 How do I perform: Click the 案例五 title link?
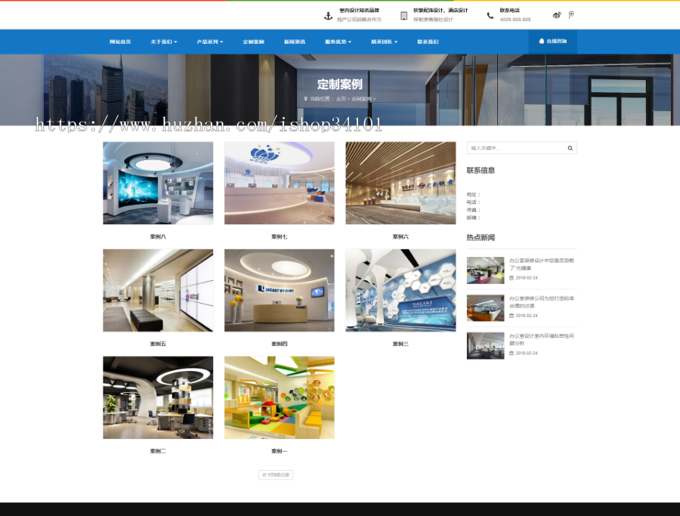pyautogui.click(x=158, y=344)
